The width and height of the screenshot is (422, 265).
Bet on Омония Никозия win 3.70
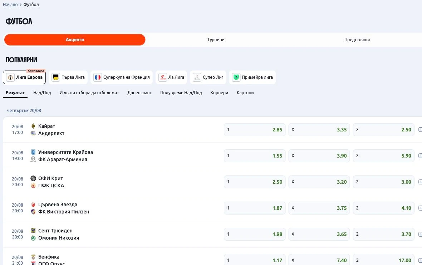coord(383,234)
